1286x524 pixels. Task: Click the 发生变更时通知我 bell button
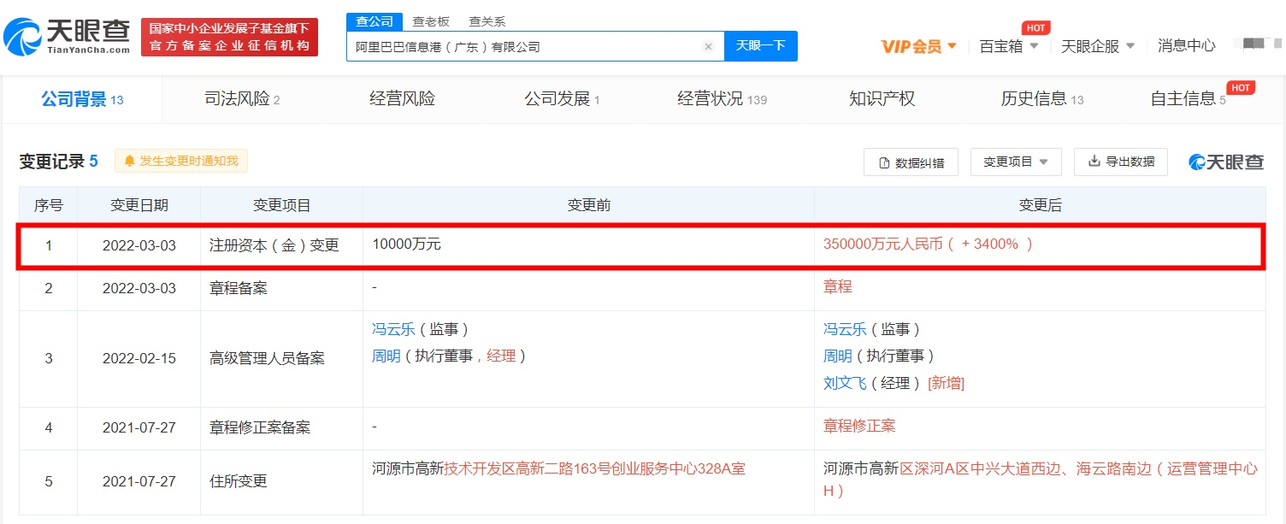[181, 161]
